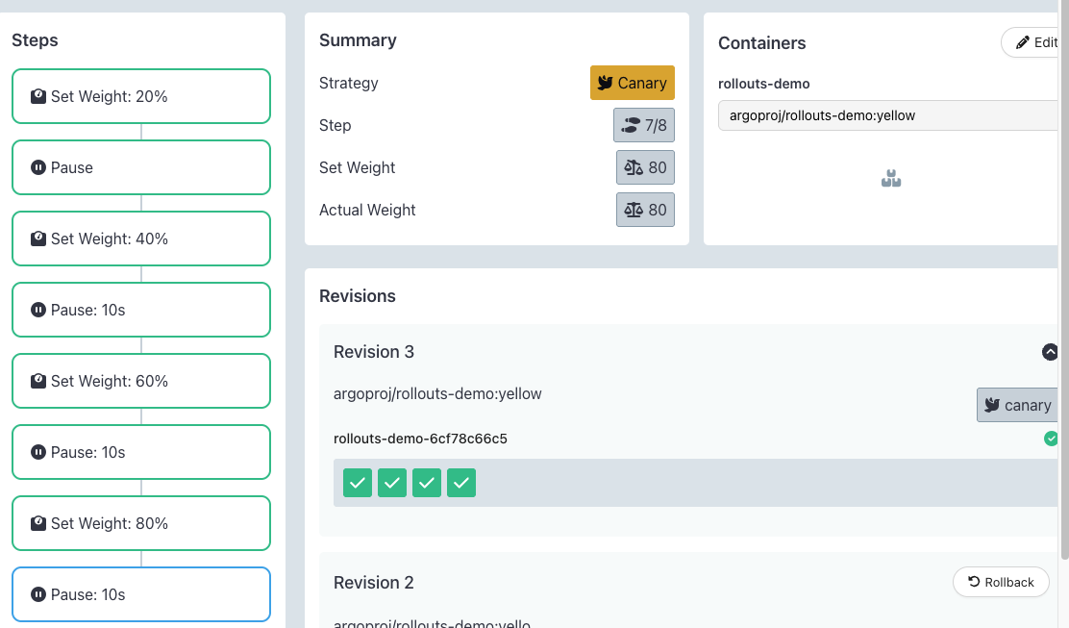Click the scale icon in Set Weight: 20% step
1069x628 pixels.
(38, 96)
